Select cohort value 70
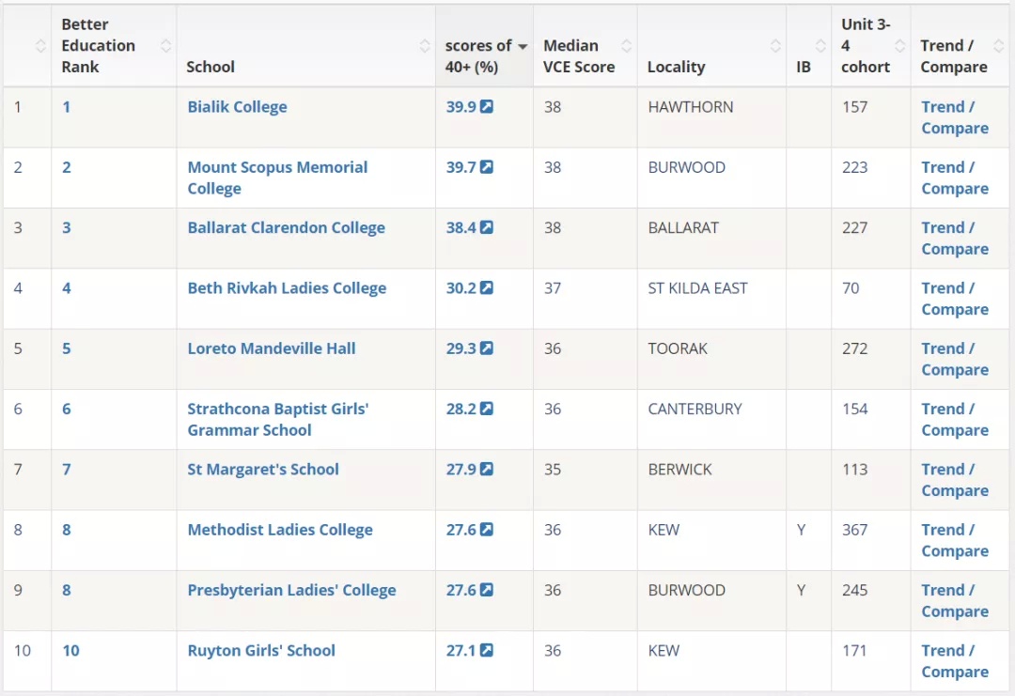The width and height of the screenshot is (1015, 696). 851,287
